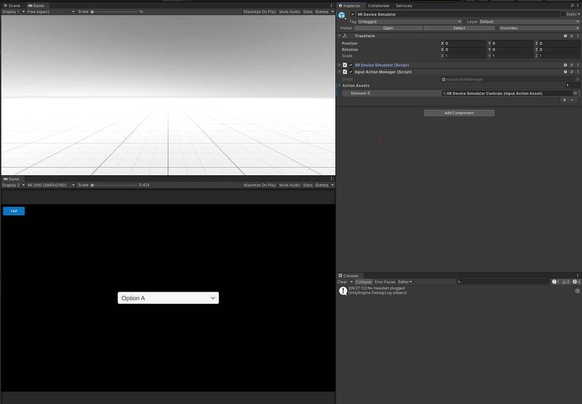Open the Layer Default dropdown

[529, 22]
